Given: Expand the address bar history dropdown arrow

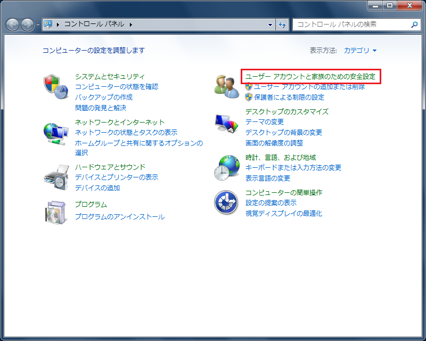Looking at the screenshot, I should pos(271,25).
